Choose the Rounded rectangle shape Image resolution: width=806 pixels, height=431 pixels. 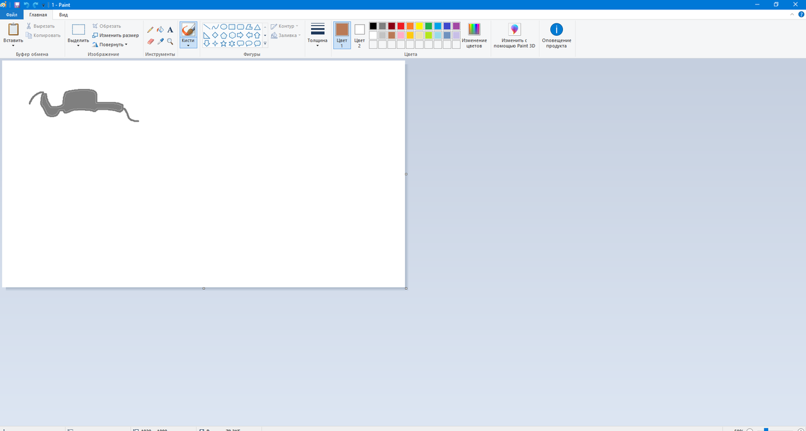click(241, 27)
